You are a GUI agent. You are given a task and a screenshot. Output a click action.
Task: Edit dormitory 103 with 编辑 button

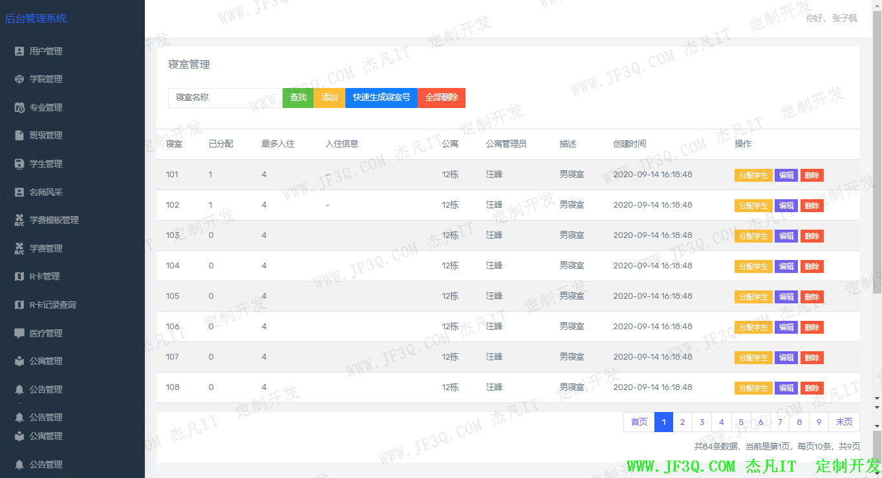pyautogui.click(x=786, y=236)
